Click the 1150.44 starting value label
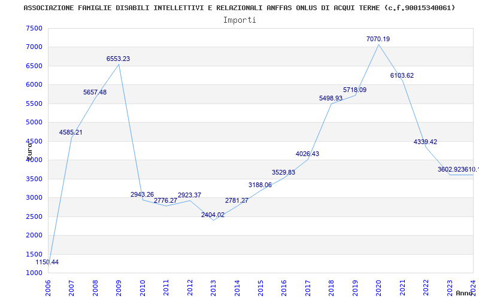479x299 pixels. pyautogui.click(x=47, y=263)
